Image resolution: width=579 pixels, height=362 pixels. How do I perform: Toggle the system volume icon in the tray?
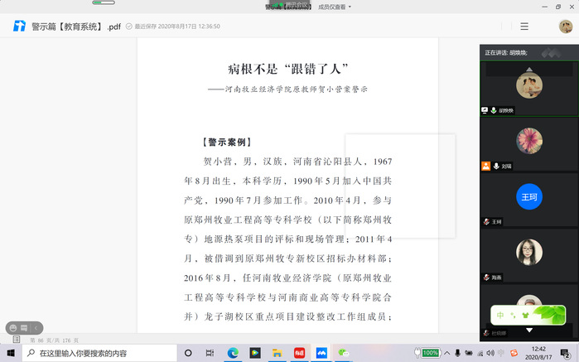(490, 353)
